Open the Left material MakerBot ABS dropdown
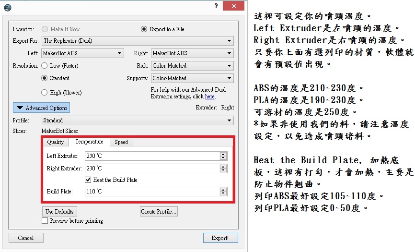The height and width of the screenshot is (252, 415). pos(82,53)
